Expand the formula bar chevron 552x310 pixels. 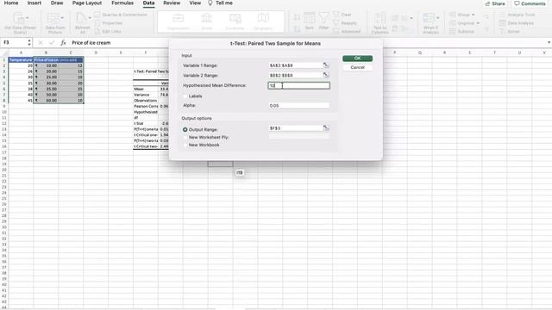pyautogui.click(x=549, y=42)
